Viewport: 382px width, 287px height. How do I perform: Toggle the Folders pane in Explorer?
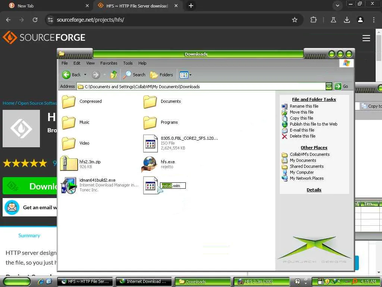pyautogui.click(x=162, y=75)
